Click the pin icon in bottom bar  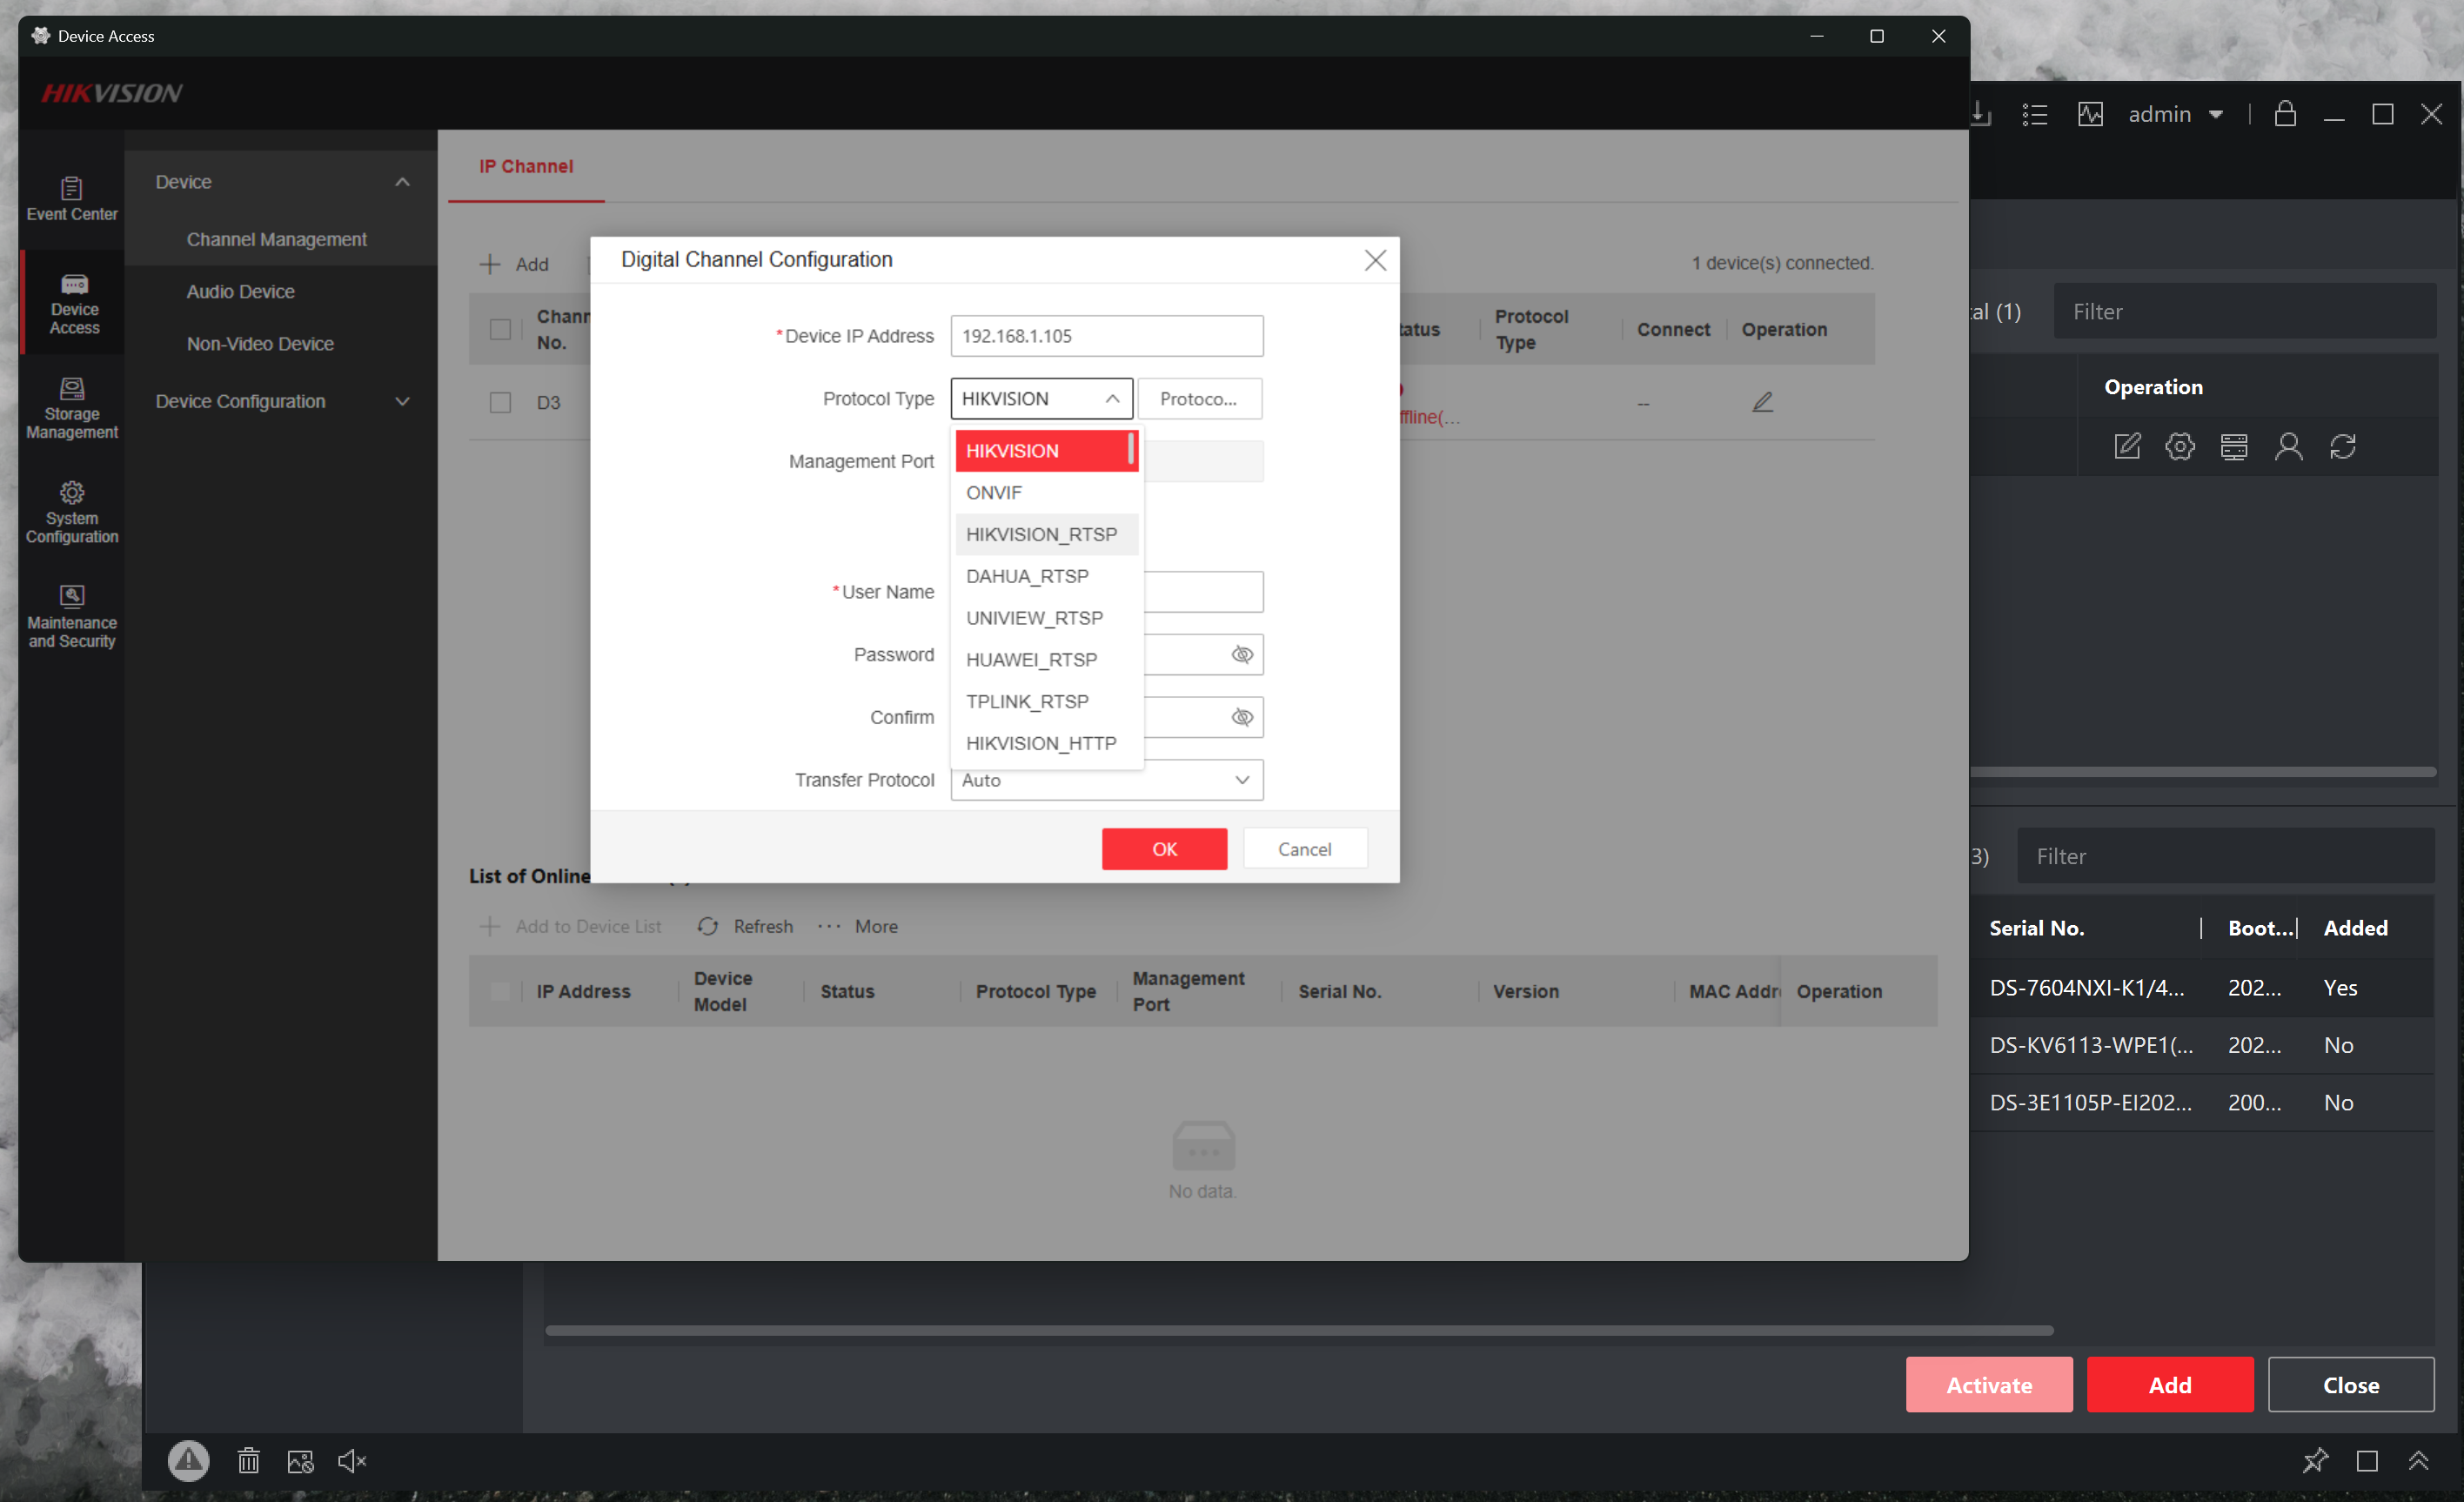[2314, 1460]
